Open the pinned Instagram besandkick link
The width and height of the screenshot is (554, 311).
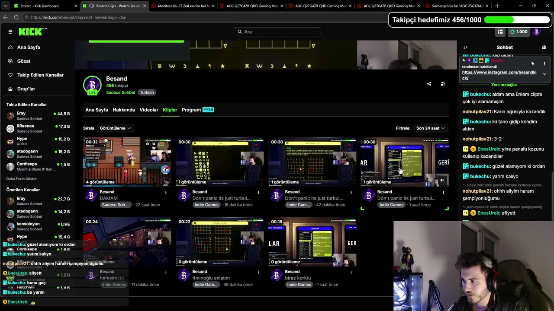(499, 75)
